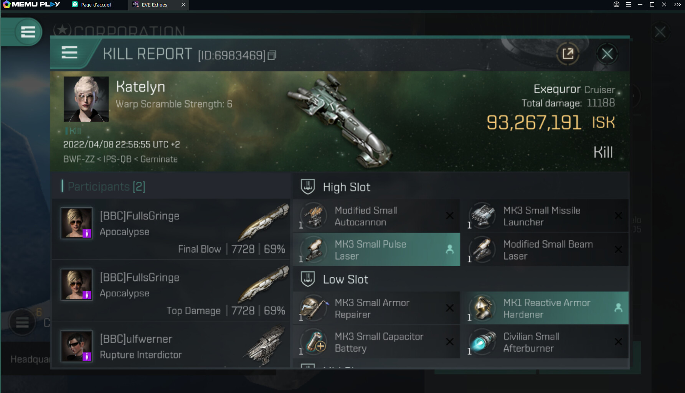This screenshot has height=393, width=685.
Task: Share the kill report externally
Action: [x=568, y=54]
